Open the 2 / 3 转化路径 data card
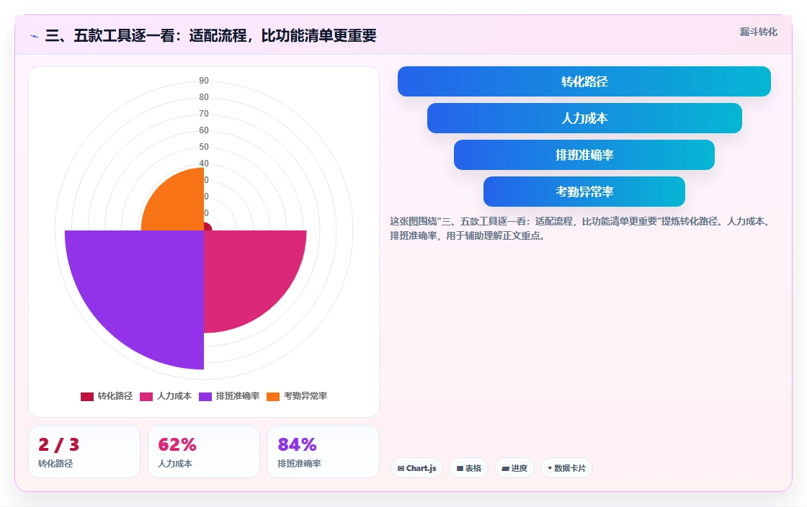The height and width of the screenshot is (507, 807). coord(84,452)
